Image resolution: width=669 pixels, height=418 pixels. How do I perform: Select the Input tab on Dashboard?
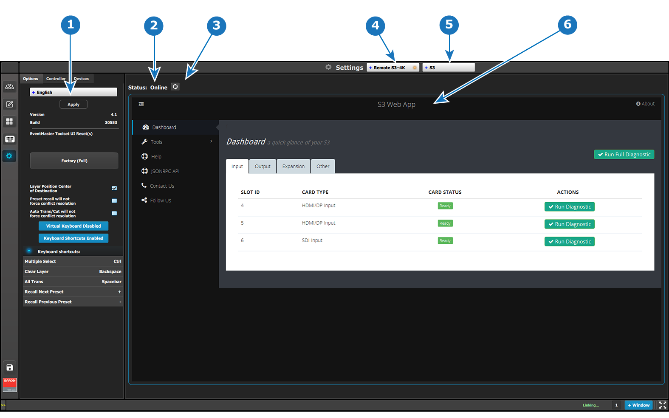click(x=237, y=167)
